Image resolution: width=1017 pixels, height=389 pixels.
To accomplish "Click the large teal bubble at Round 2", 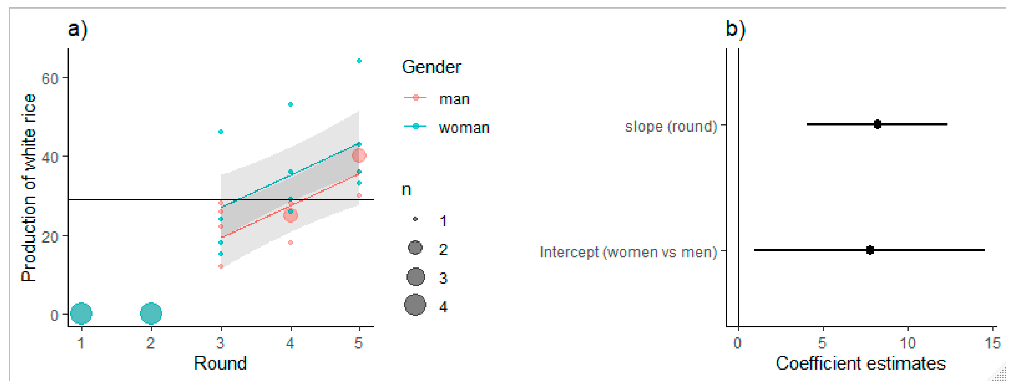I will point(151,314).
